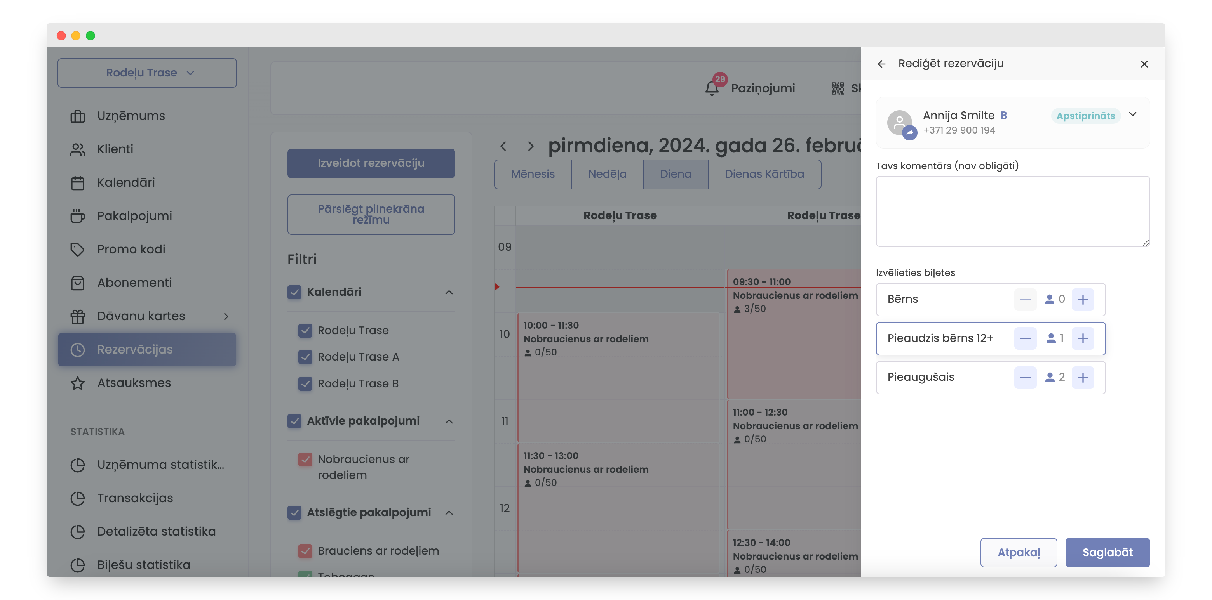Decrease Pieaugušais ticket count with minus
This screenshot has width=1212, height=600.
(x=1025, y=378)
